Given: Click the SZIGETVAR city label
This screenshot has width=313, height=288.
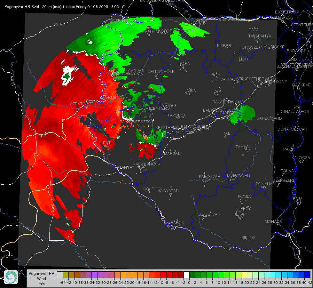Looking at the screenshot, I should (209, 214).
